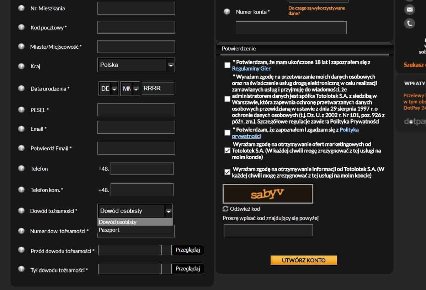426x290 pixels.
Task: Check the 18 years confirmation checkbox
Action: click(x=227, y=65)
